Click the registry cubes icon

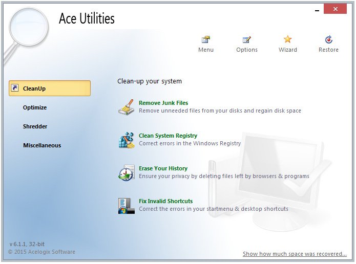tap(126, 140)
